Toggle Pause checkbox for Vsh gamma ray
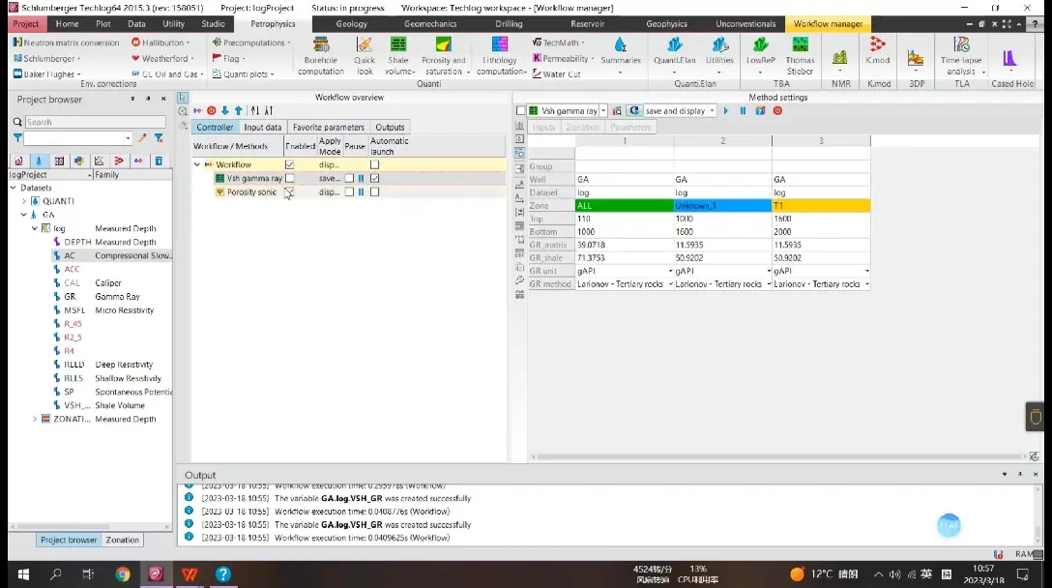Viewport: 1052px width, 588px height. (349, 179)
